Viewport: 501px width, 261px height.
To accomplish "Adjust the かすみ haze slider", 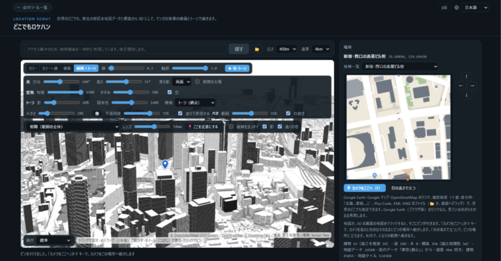I will click(x=131, y=92).
